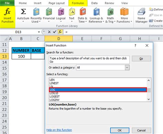Image resolution: width=163 pixels, height=134 pixels.
Task: Expand the Financial dropdown arrow
Action: click(49, 22)
